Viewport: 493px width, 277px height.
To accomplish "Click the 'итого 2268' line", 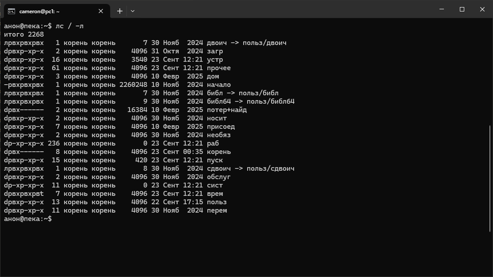I will [x=24, y=34].
